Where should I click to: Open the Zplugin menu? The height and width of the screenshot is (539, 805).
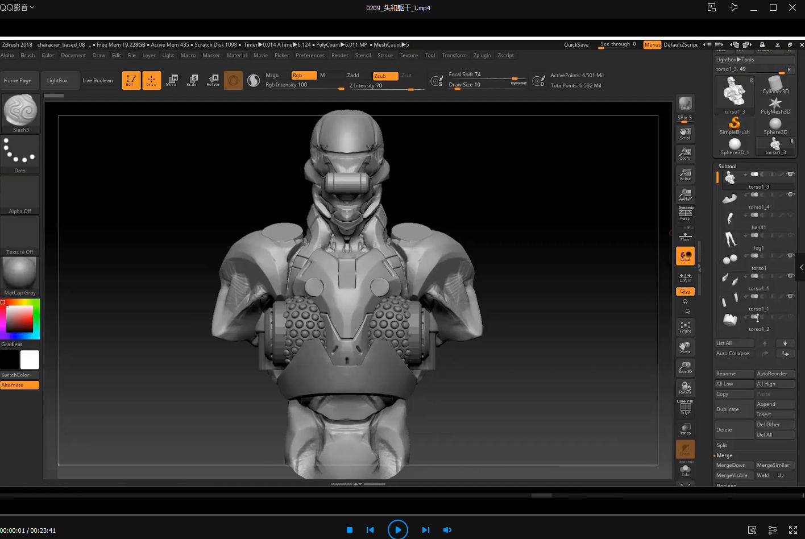(482, 55)
